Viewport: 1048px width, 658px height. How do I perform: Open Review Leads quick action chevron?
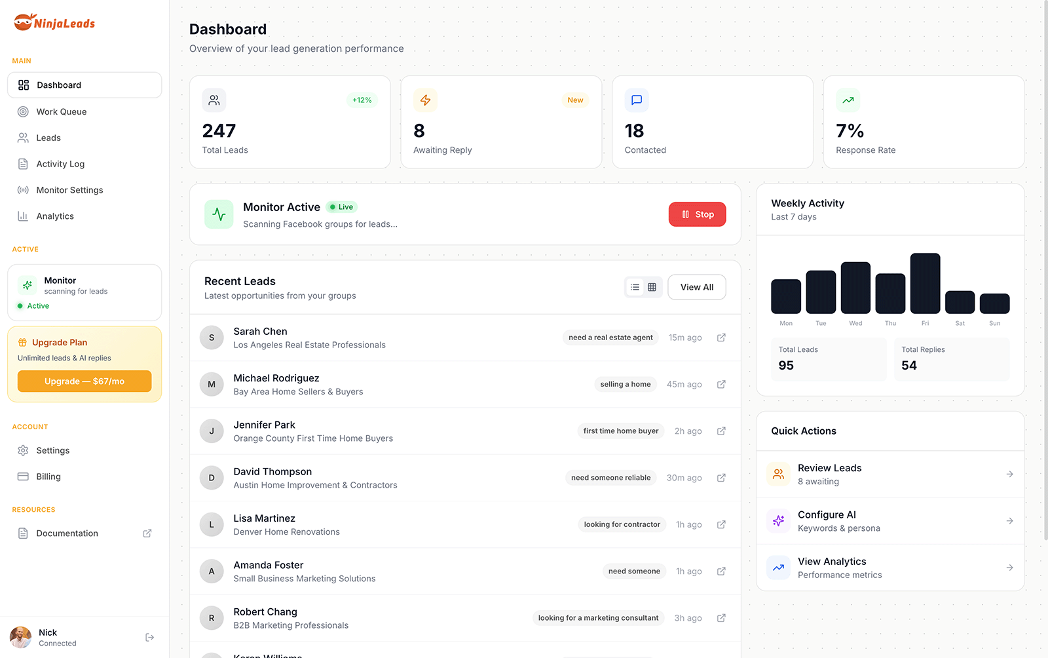pyautogui.click(x=1009, y=474)
